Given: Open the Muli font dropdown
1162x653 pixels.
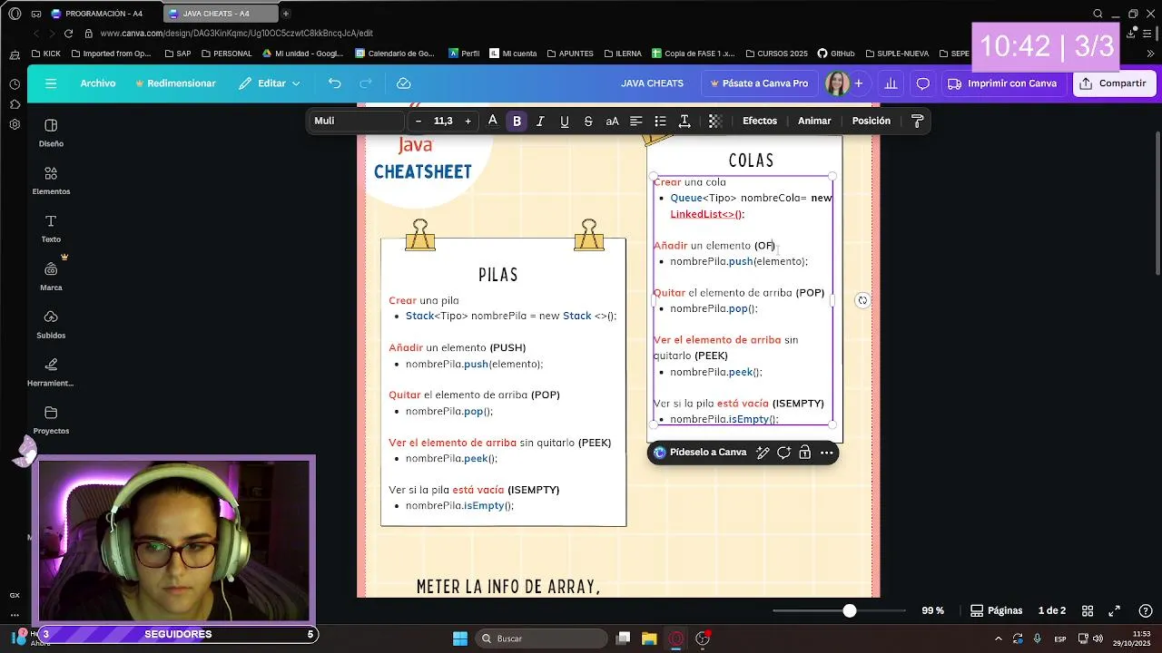Looking at the screenshot, I should [357, 121].
